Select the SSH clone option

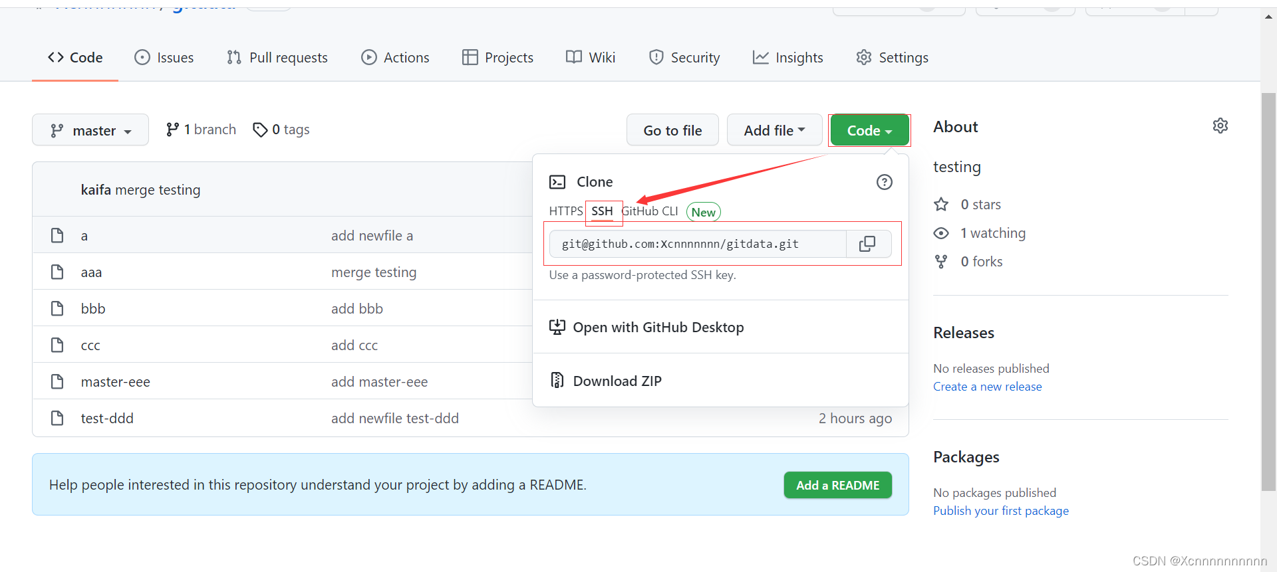603,211
